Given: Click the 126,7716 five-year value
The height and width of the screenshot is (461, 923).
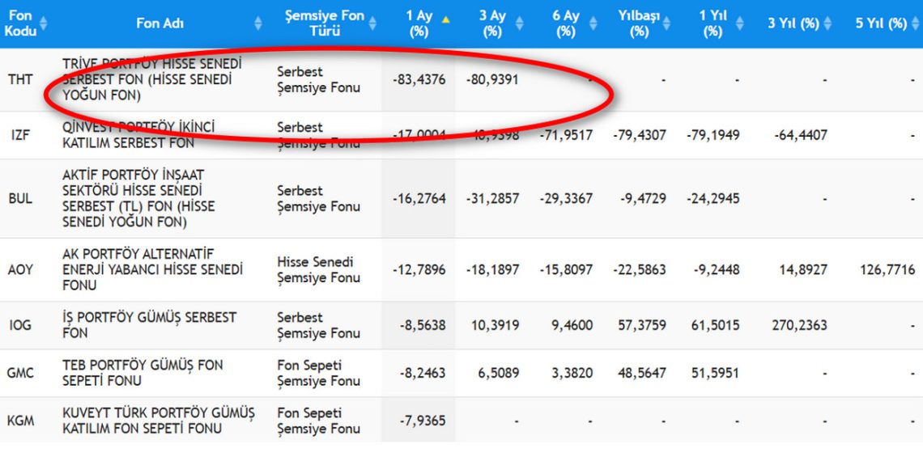Looking at the screenshot, I should [x=887, y=270].
